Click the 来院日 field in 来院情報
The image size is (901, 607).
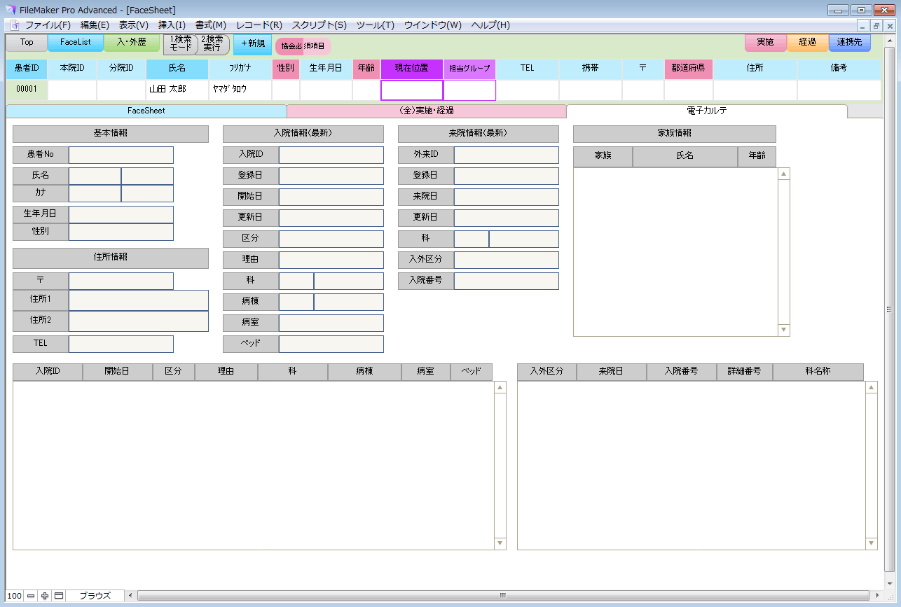click(x=507, y=197)
